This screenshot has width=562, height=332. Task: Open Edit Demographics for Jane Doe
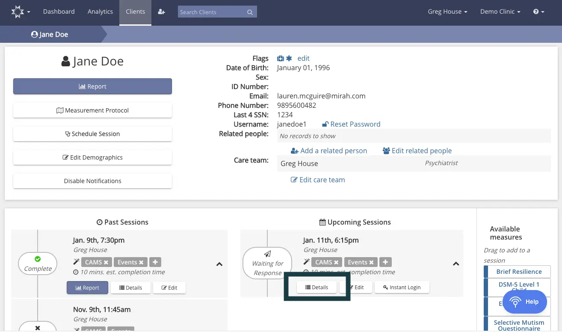pos(92,157)
